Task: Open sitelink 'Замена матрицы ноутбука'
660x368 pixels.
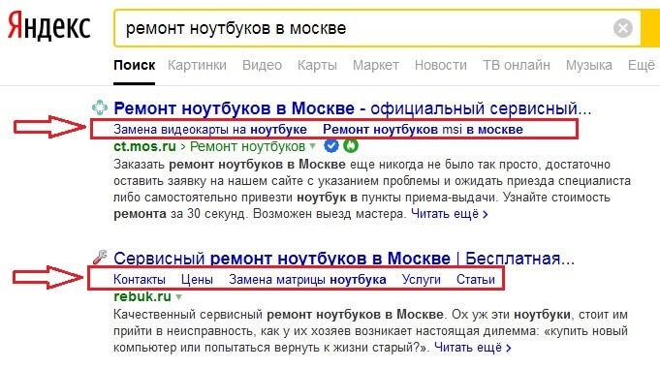Action: point(307,279)
